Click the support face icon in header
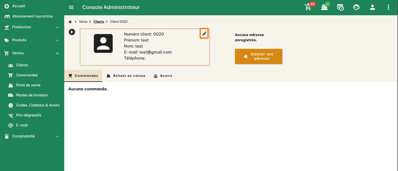This screenshot has height=171, width=398. (x=356, y=7)
